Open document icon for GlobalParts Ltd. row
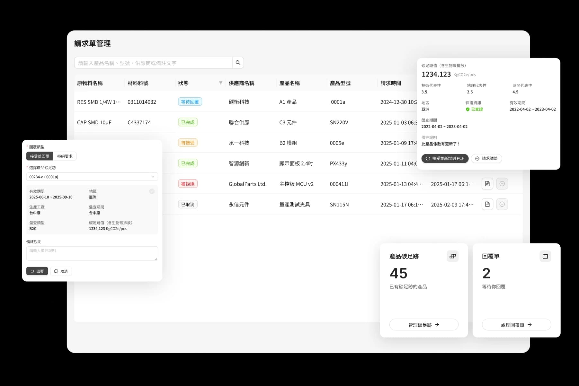Image resolution: width=579 pixels, height=386 pixels. pos(487,184)
